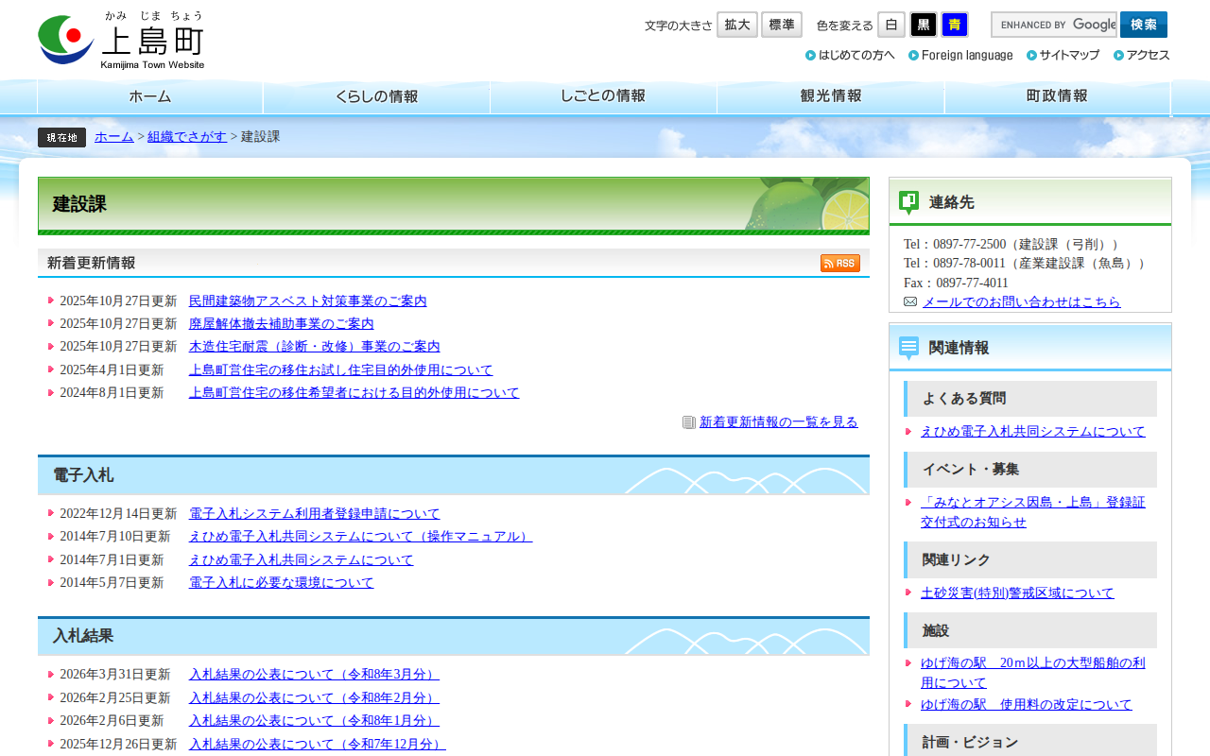This screenshot has width=1210, height=756.
Task: Click the 検索 search button
Action: (x=1144, y=25)
